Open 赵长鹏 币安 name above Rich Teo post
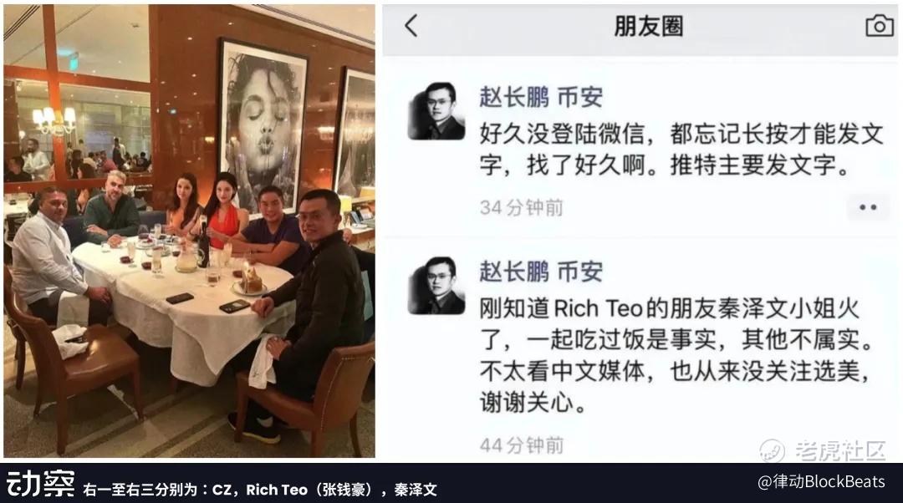The image size is (903, 503). (x=541, y=272)
